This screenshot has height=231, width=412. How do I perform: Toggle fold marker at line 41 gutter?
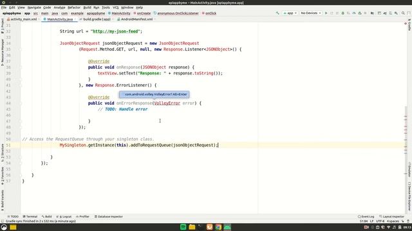[20, 85]
